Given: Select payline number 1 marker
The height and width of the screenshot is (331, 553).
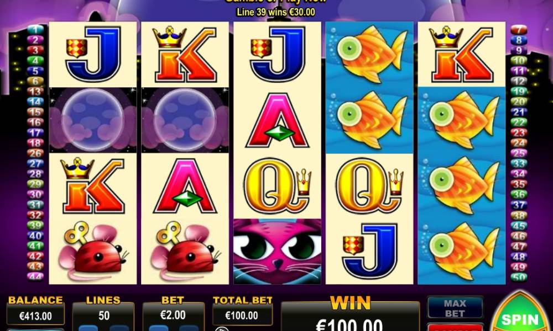Looking at the screenshot, I should [35, 30].
